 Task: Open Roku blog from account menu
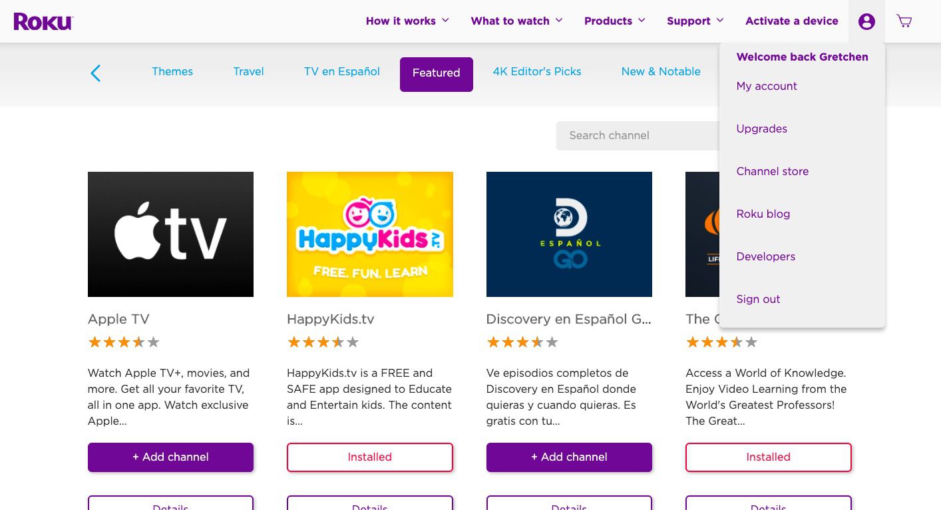pyautogui.click(x=763, y=214)
